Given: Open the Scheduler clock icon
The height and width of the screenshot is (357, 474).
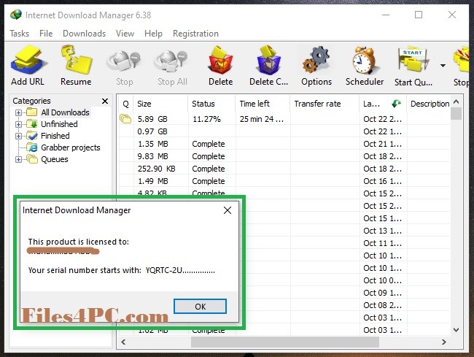Looking at the screenshot, I should click(364, 60).
